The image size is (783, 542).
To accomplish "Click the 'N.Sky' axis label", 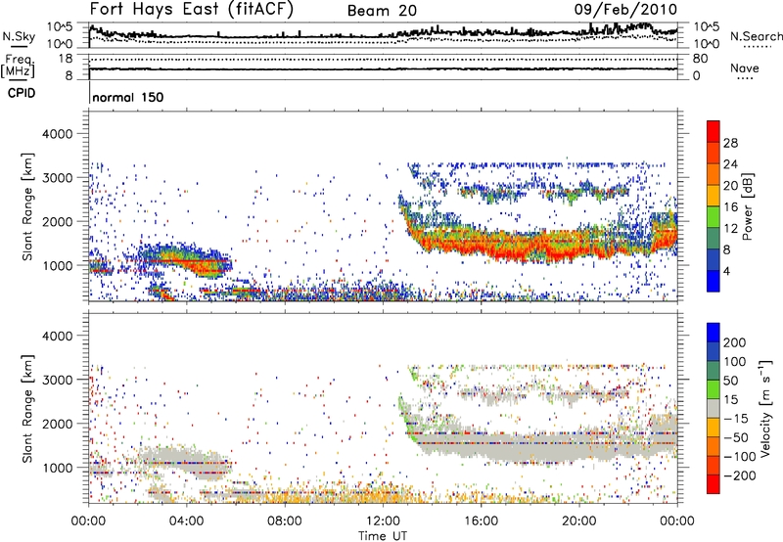I will click(x=19, y=36).
